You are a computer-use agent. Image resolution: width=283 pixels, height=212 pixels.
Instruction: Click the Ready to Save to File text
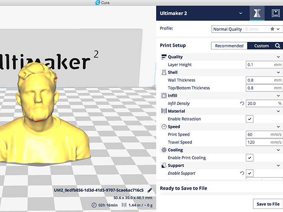click(x=184, y=188)
